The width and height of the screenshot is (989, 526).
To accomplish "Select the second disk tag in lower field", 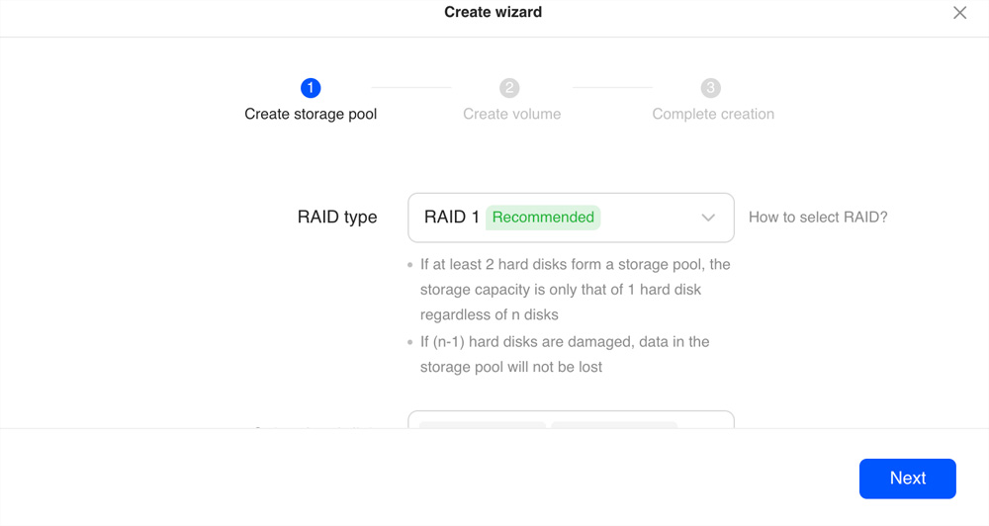I will click(x=614, y=424).
